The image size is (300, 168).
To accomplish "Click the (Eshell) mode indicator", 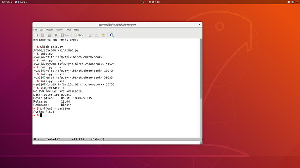I will [x=97, y=139].
